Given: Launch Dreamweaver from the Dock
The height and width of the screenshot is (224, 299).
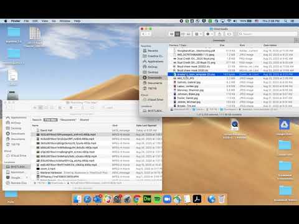Looking at the screenshot, I should tap(147, 199).
